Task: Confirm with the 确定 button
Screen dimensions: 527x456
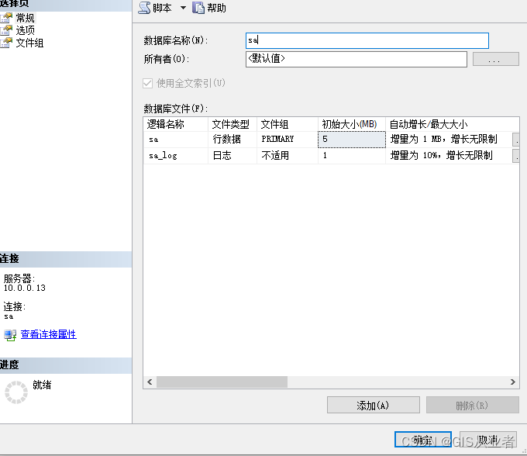Action: pyautogui.click(x=423, y=440)
